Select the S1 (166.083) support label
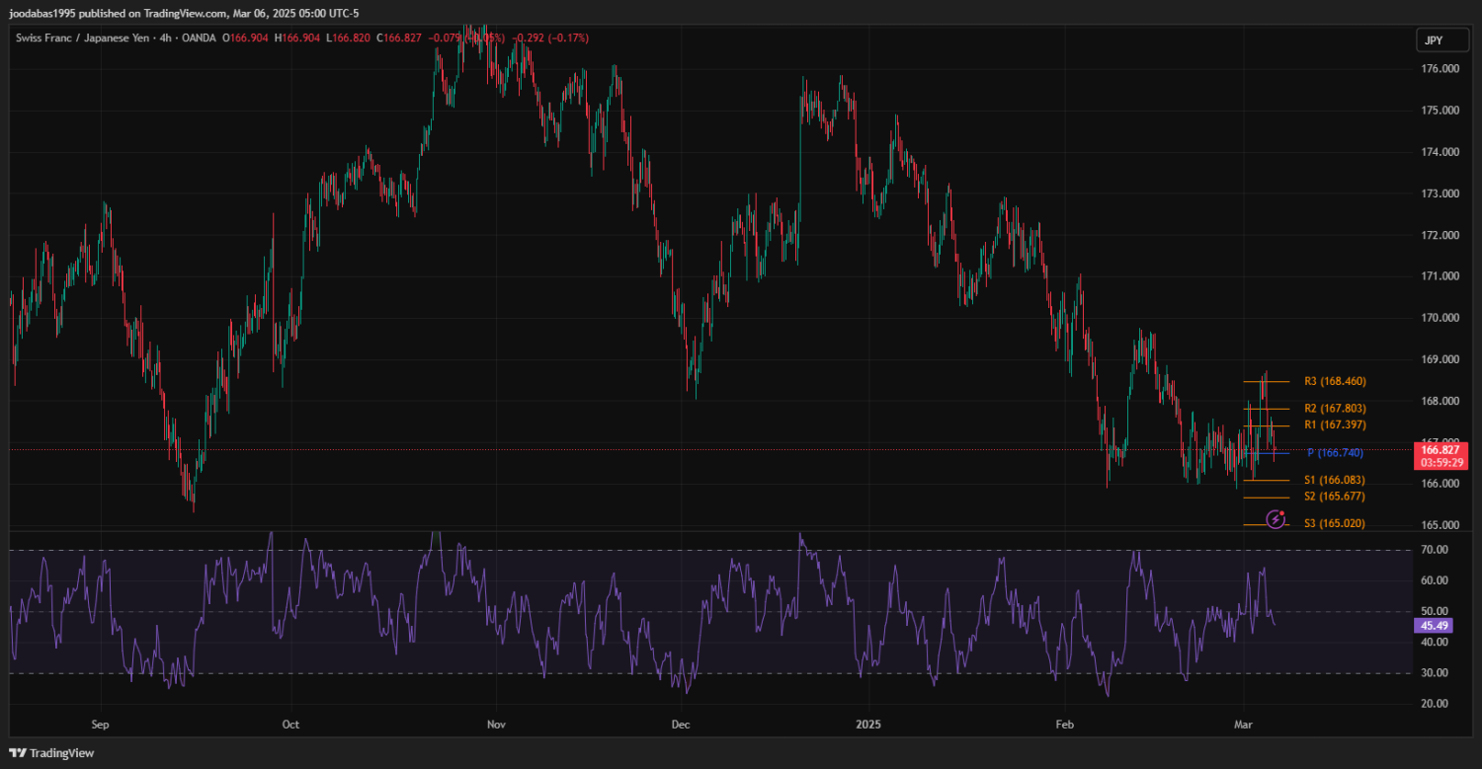This screenshot has width=1482, height=769. [1335, 480]
